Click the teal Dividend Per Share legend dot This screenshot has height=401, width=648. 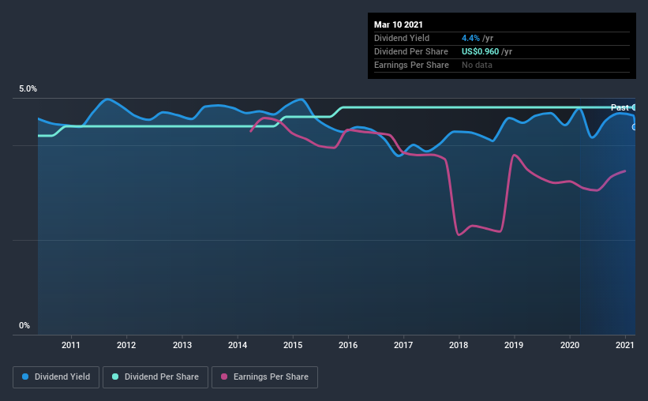[x=115, y=377]
